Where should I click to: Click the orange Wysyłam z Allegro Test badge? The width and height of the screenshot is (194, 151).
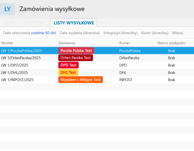(80, 80)
